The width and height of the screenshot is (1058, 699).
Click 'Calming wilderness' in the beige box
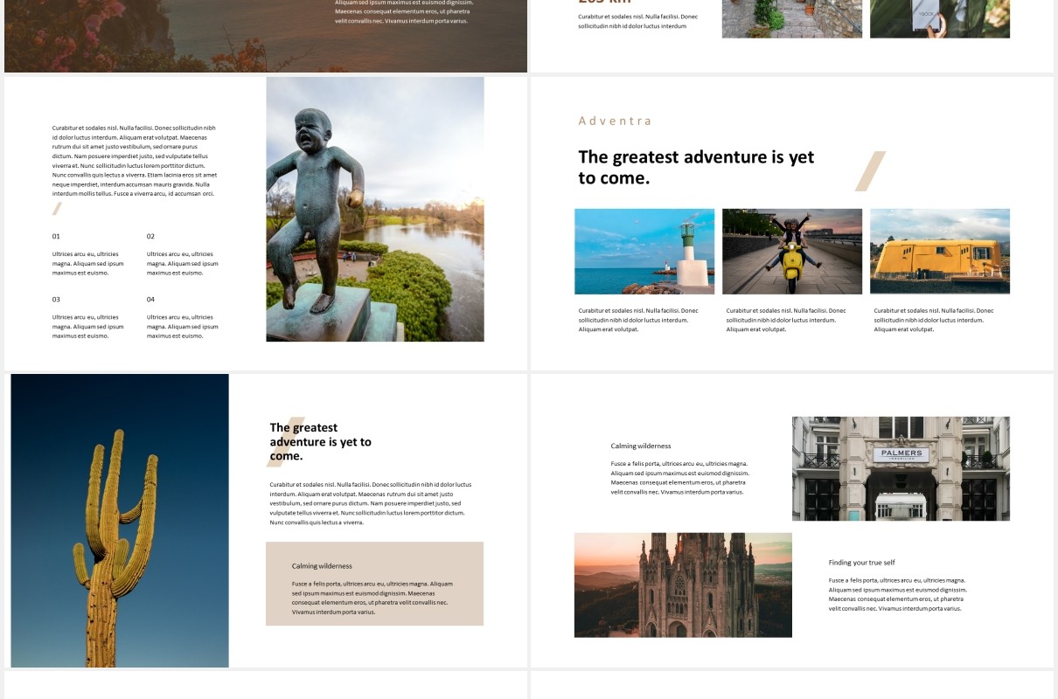click(x=322, y=566)
